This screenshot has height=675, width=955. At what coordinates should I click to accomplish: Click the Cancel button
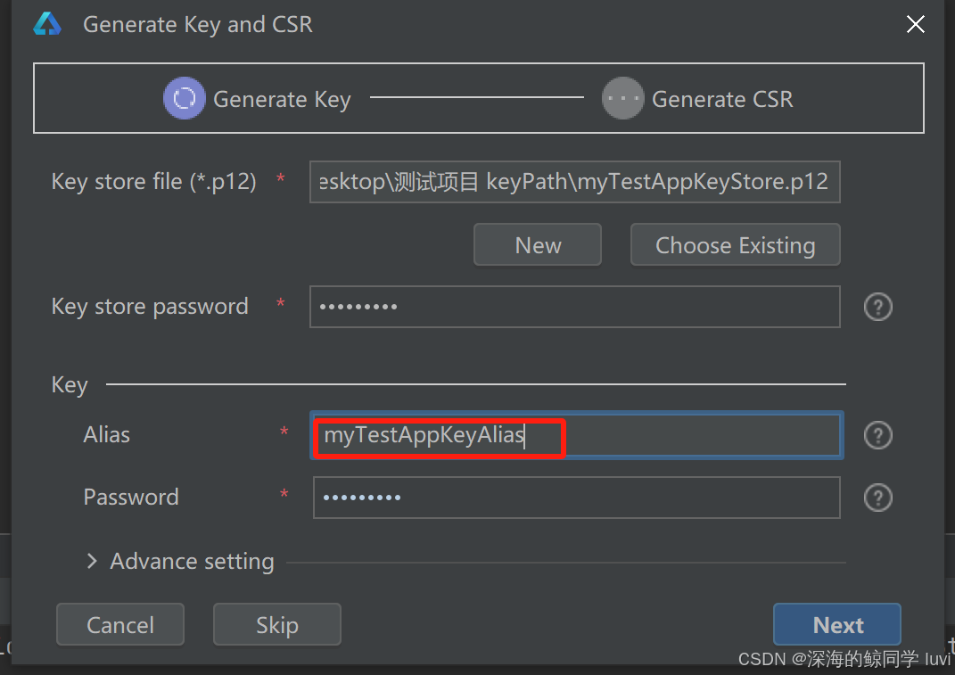[x=120, y=624]
